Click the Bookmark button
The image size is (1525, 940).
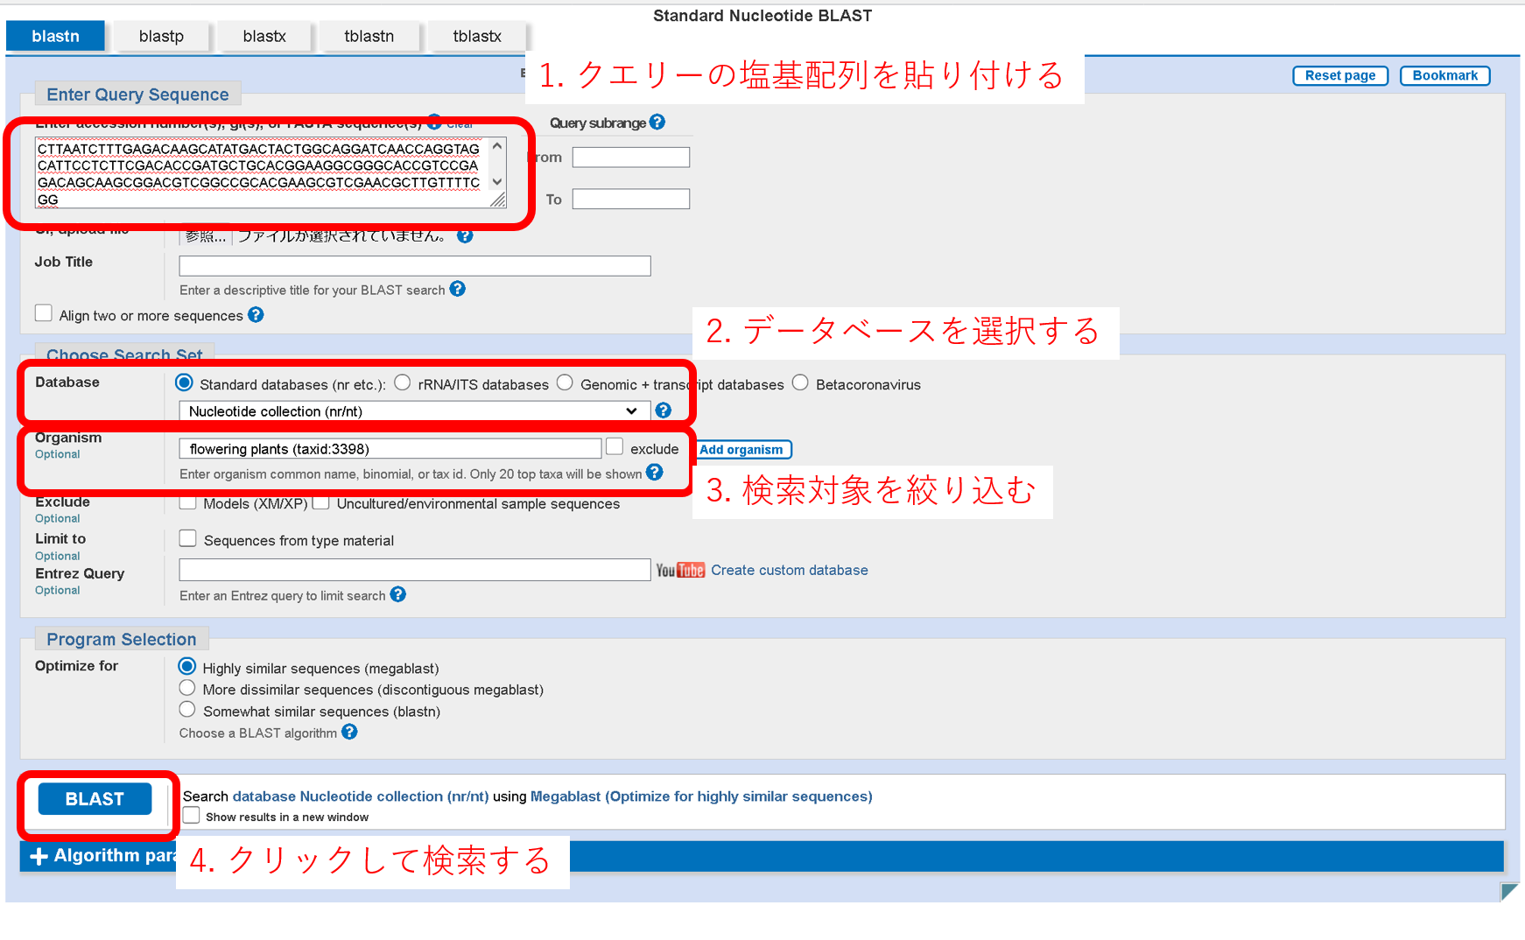tap(1445, 76)
